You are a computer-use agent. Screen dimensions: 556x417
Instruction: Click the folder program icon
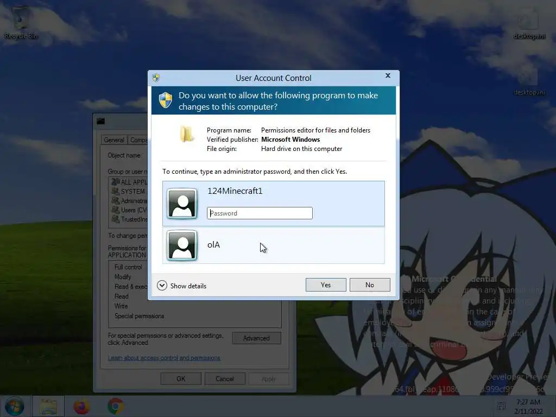pyautogui.click(x=187, y=134)
